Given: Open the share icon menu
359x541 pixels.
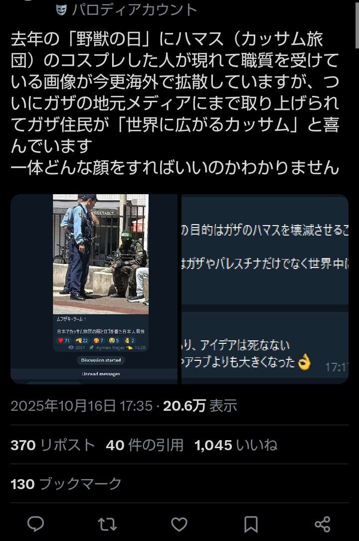Looking at the screenshot, I should [323, 525].
